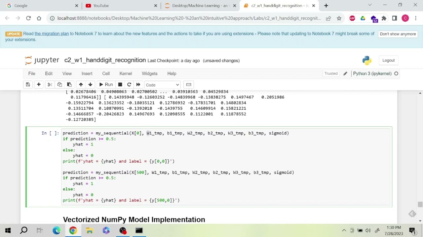Open the ABP adblock extension

[352, 18]
